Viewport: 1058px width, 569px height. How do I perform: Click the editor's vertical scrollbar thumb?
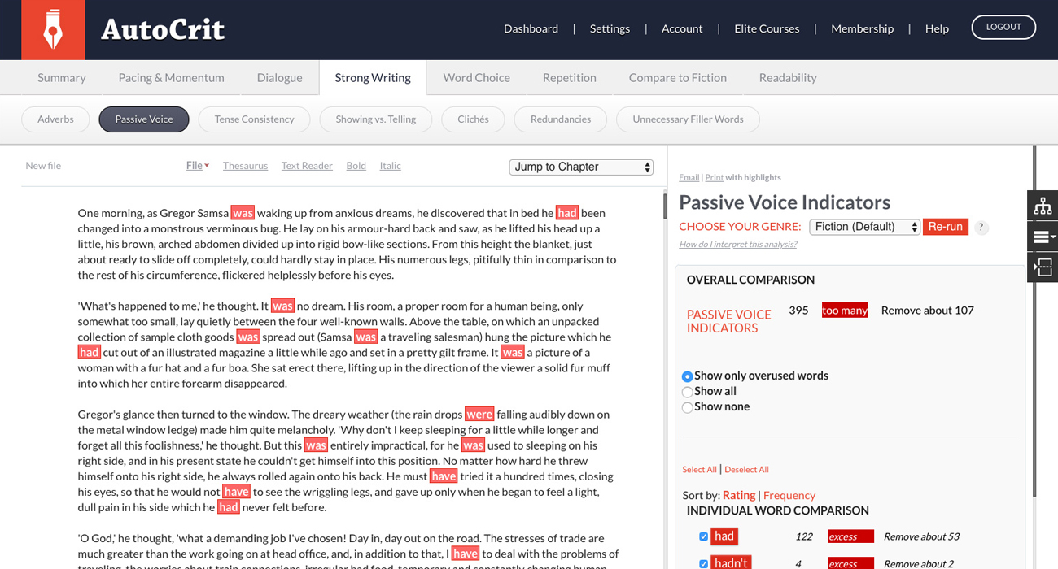point(665,206)
